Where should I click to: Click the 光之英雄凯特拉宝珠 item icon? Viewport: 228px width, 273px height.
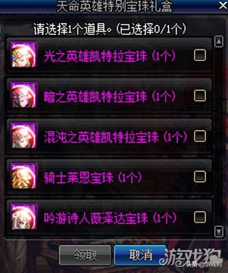(x=24, y=55)
